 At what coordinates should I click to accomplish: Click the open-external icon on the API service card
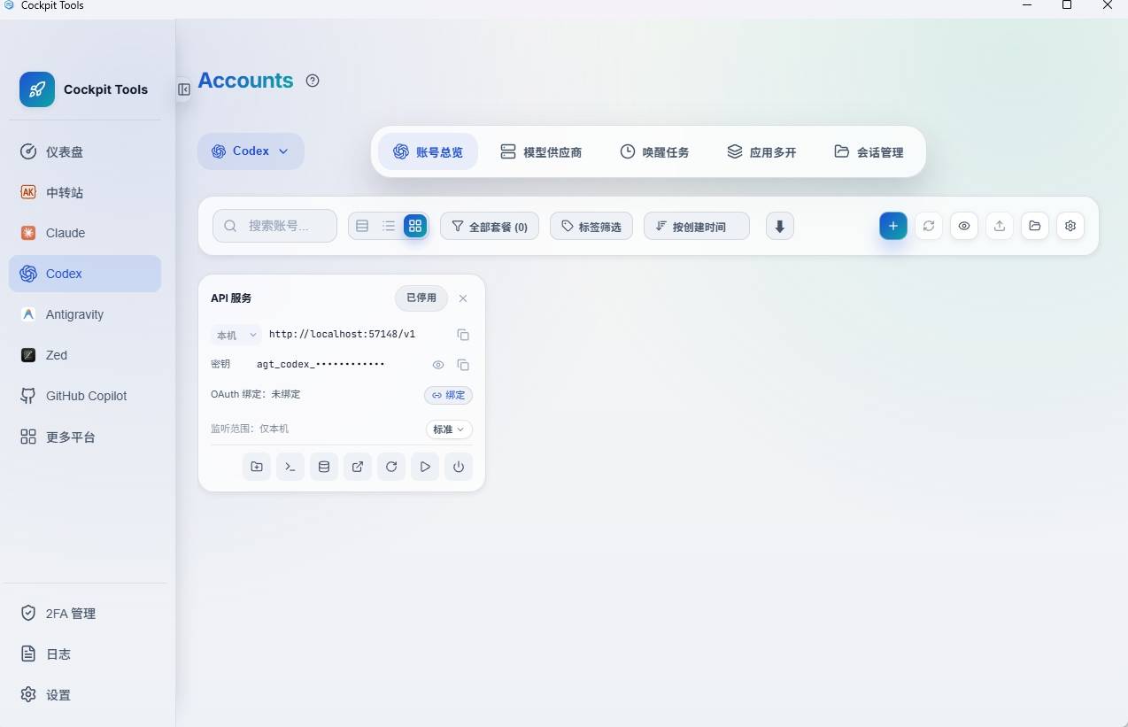[358, 467]
